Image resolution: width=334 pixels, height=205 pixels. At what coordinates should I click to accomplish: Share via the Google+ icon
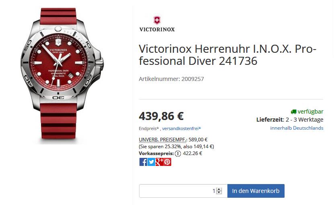pos(159,162)
